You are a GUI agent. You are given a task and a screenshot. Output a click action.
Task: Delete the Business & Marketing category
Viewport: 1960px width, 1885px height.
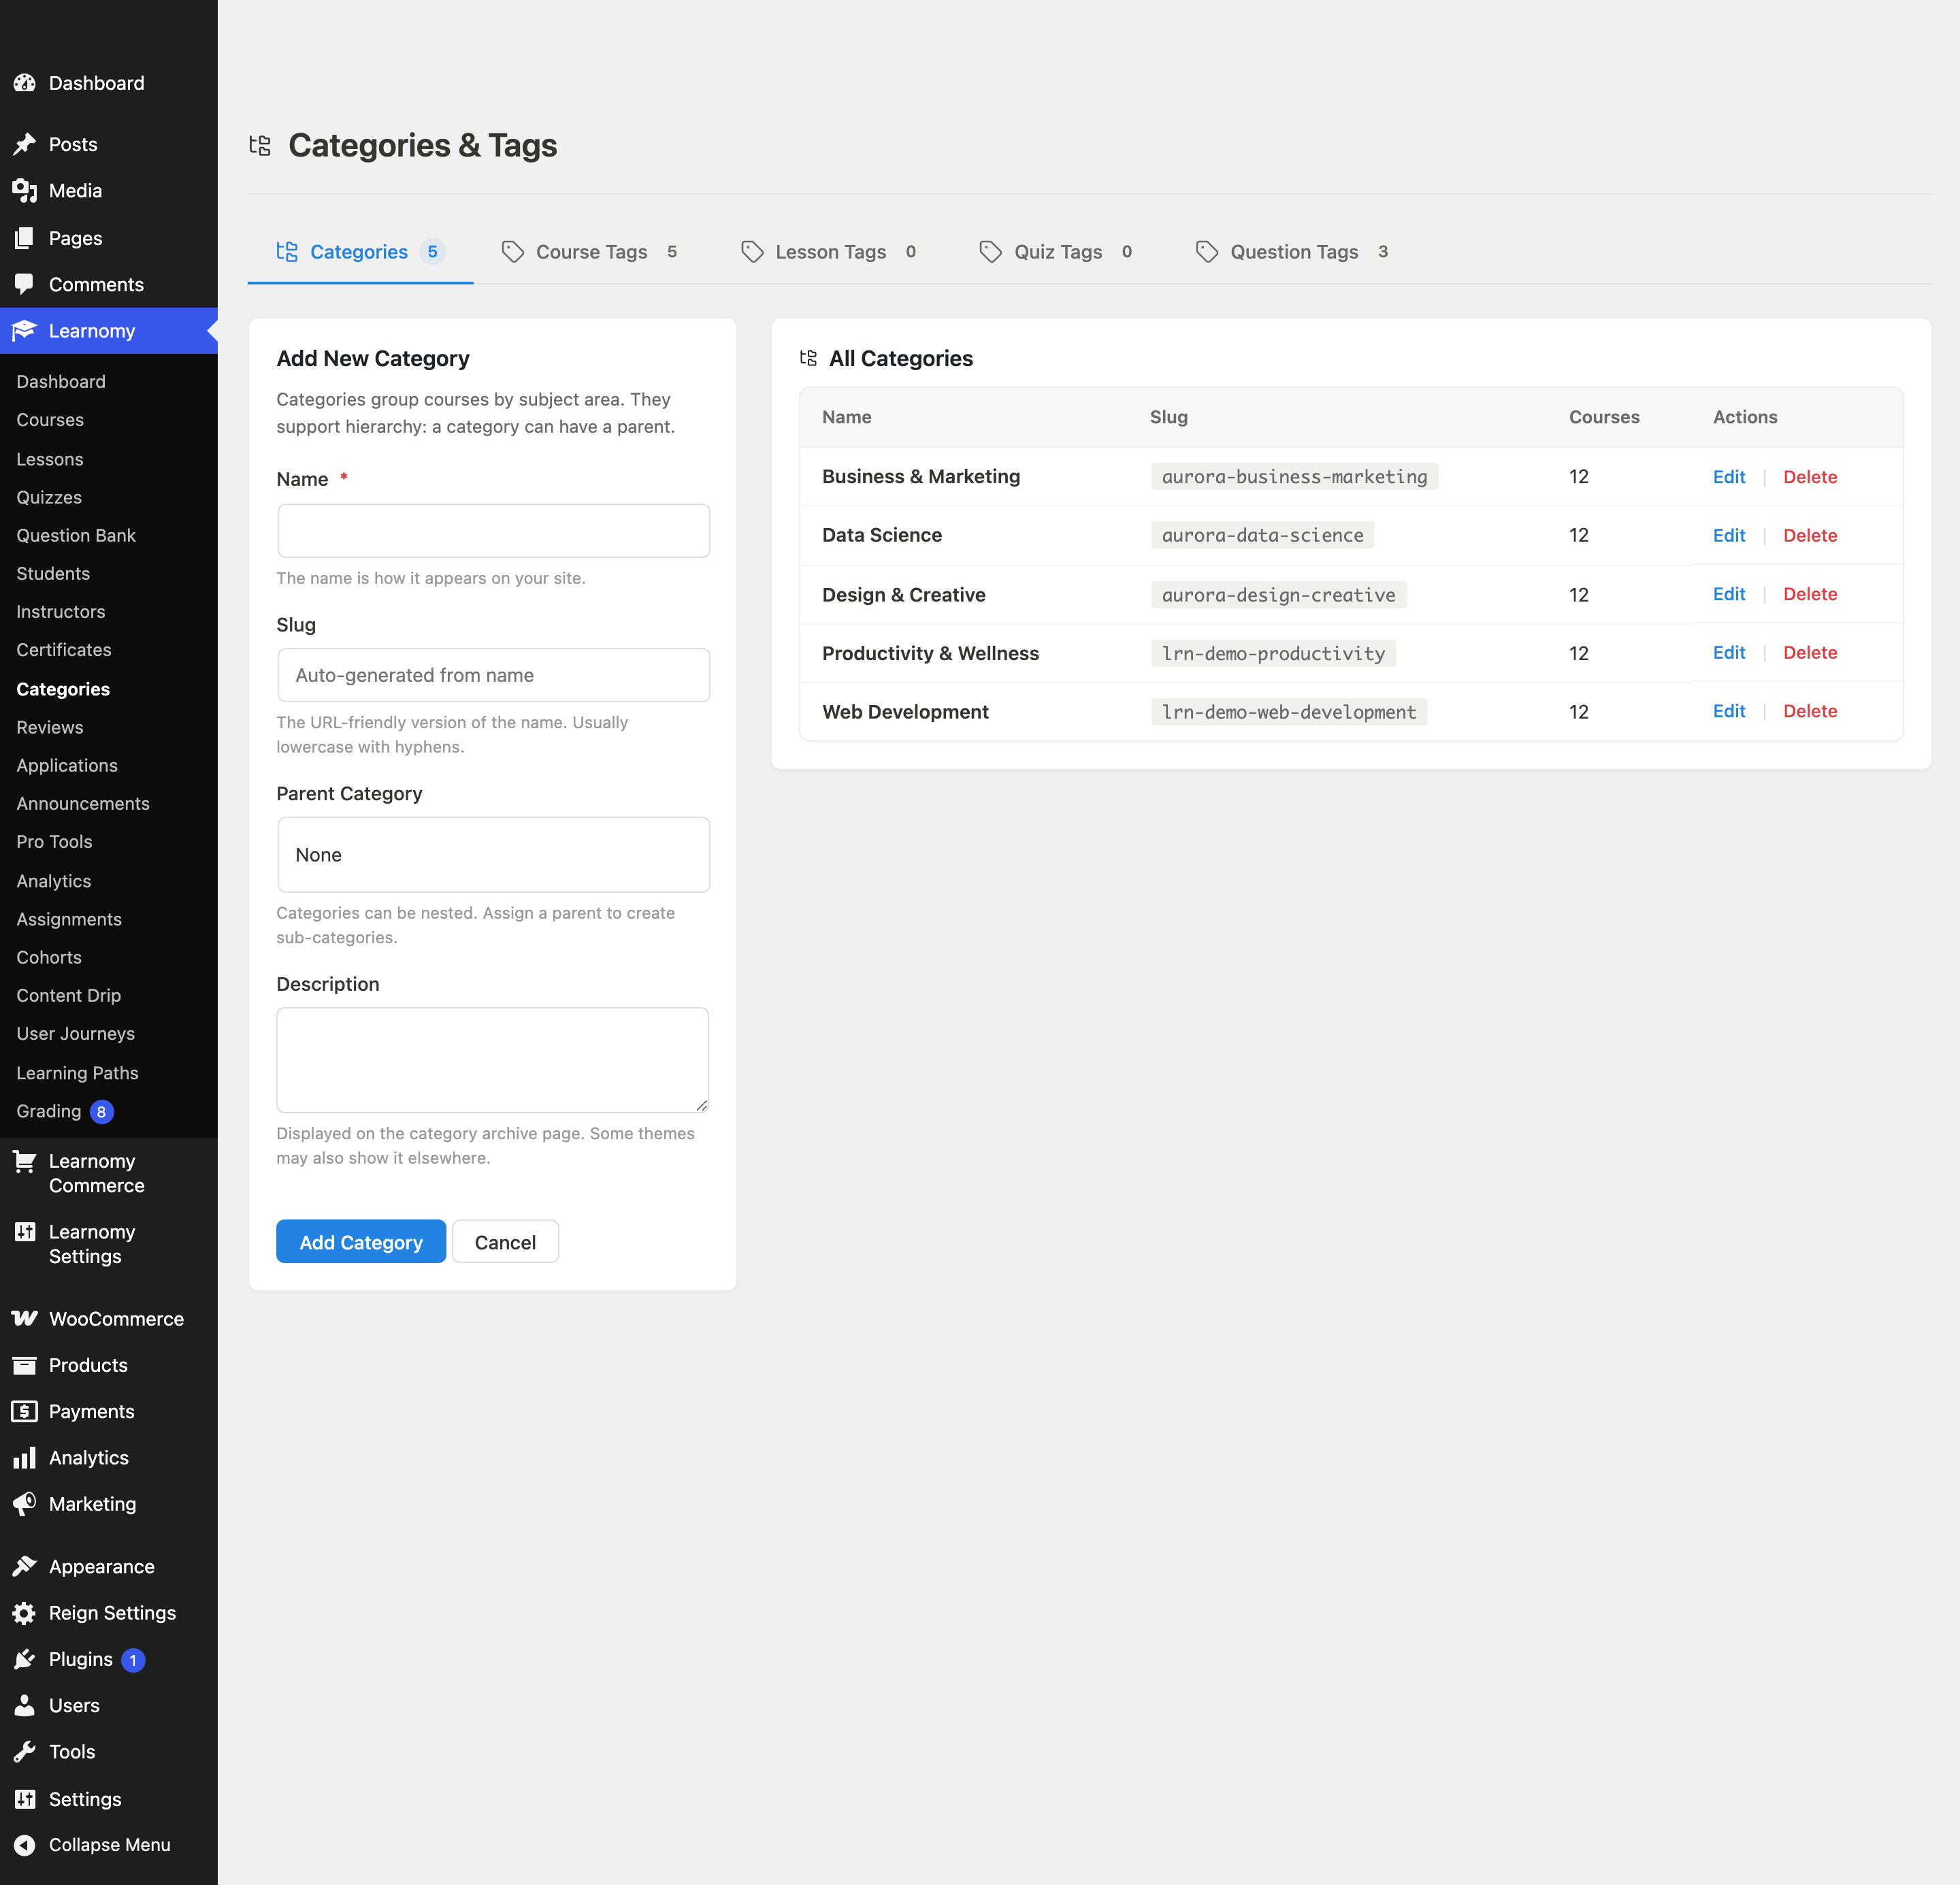click(1810, 476)
